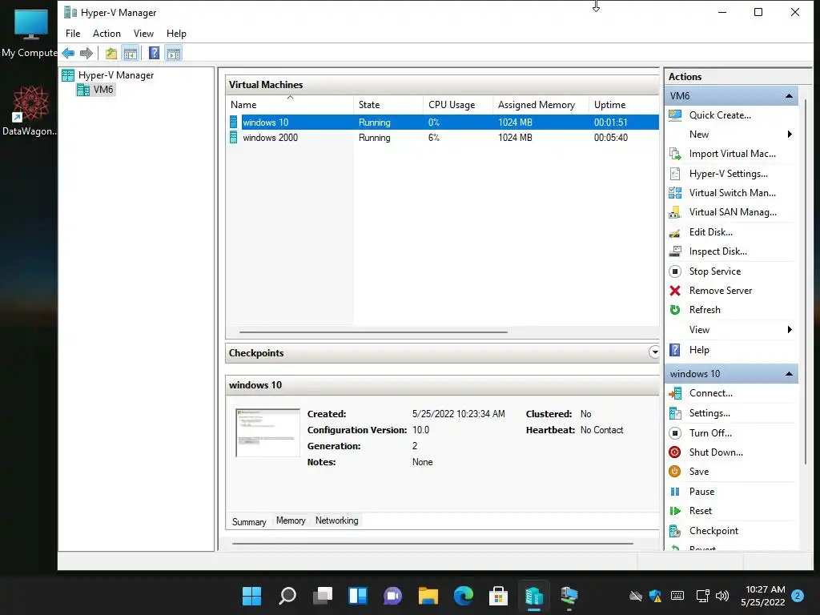Click the Pause icon

(x=675, y=492)
